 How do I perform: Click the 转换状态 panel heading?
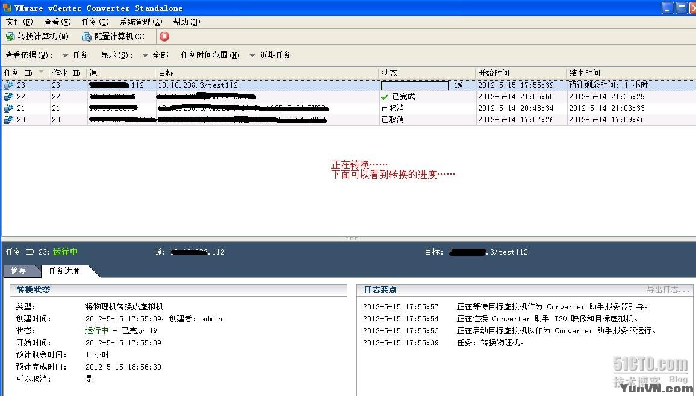tap(33, 290)
